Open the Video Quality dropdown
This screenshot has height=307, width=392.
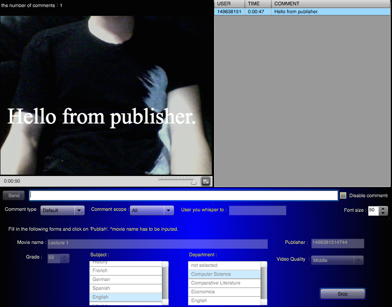tap(337, 260)
